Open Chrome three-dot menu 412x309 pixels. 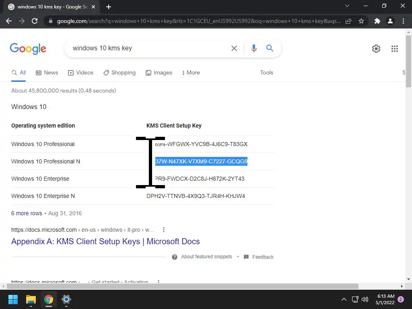click(x=403, y=21)
